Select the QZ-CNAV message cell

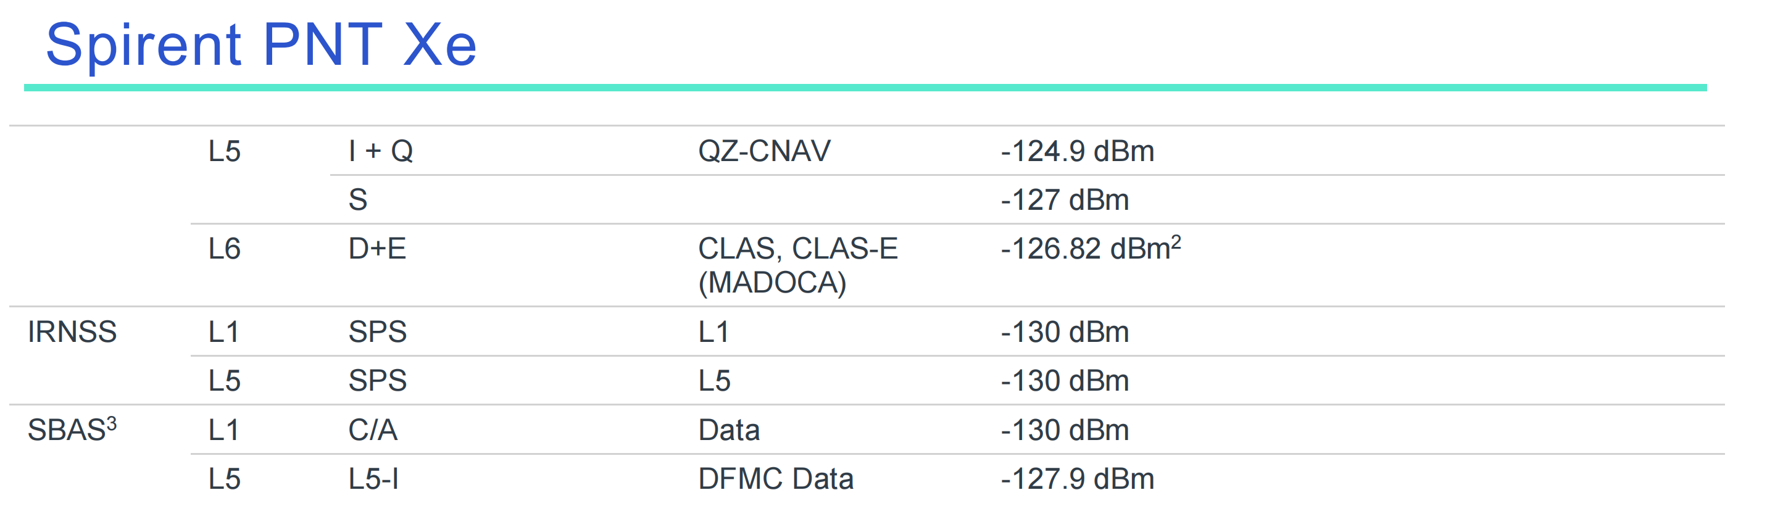click(763, 151)
